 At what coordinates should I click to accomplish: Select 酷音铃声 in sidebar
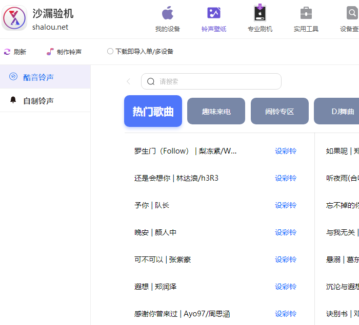point(45,77)
